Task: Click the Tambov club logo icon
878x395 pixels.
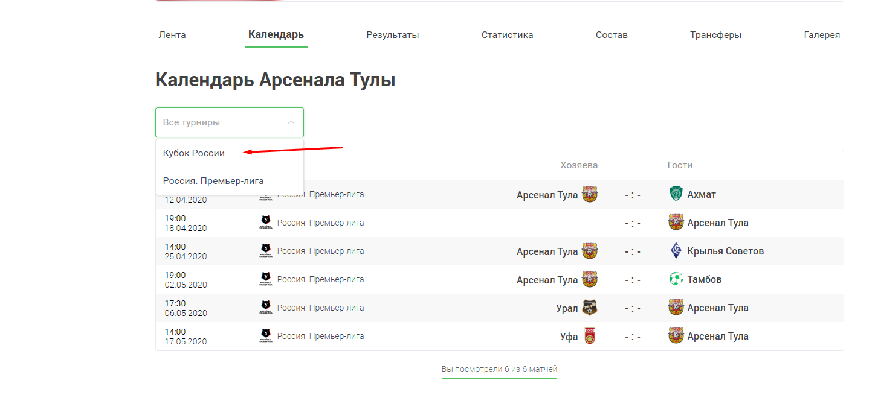Action: coord(676,279)
